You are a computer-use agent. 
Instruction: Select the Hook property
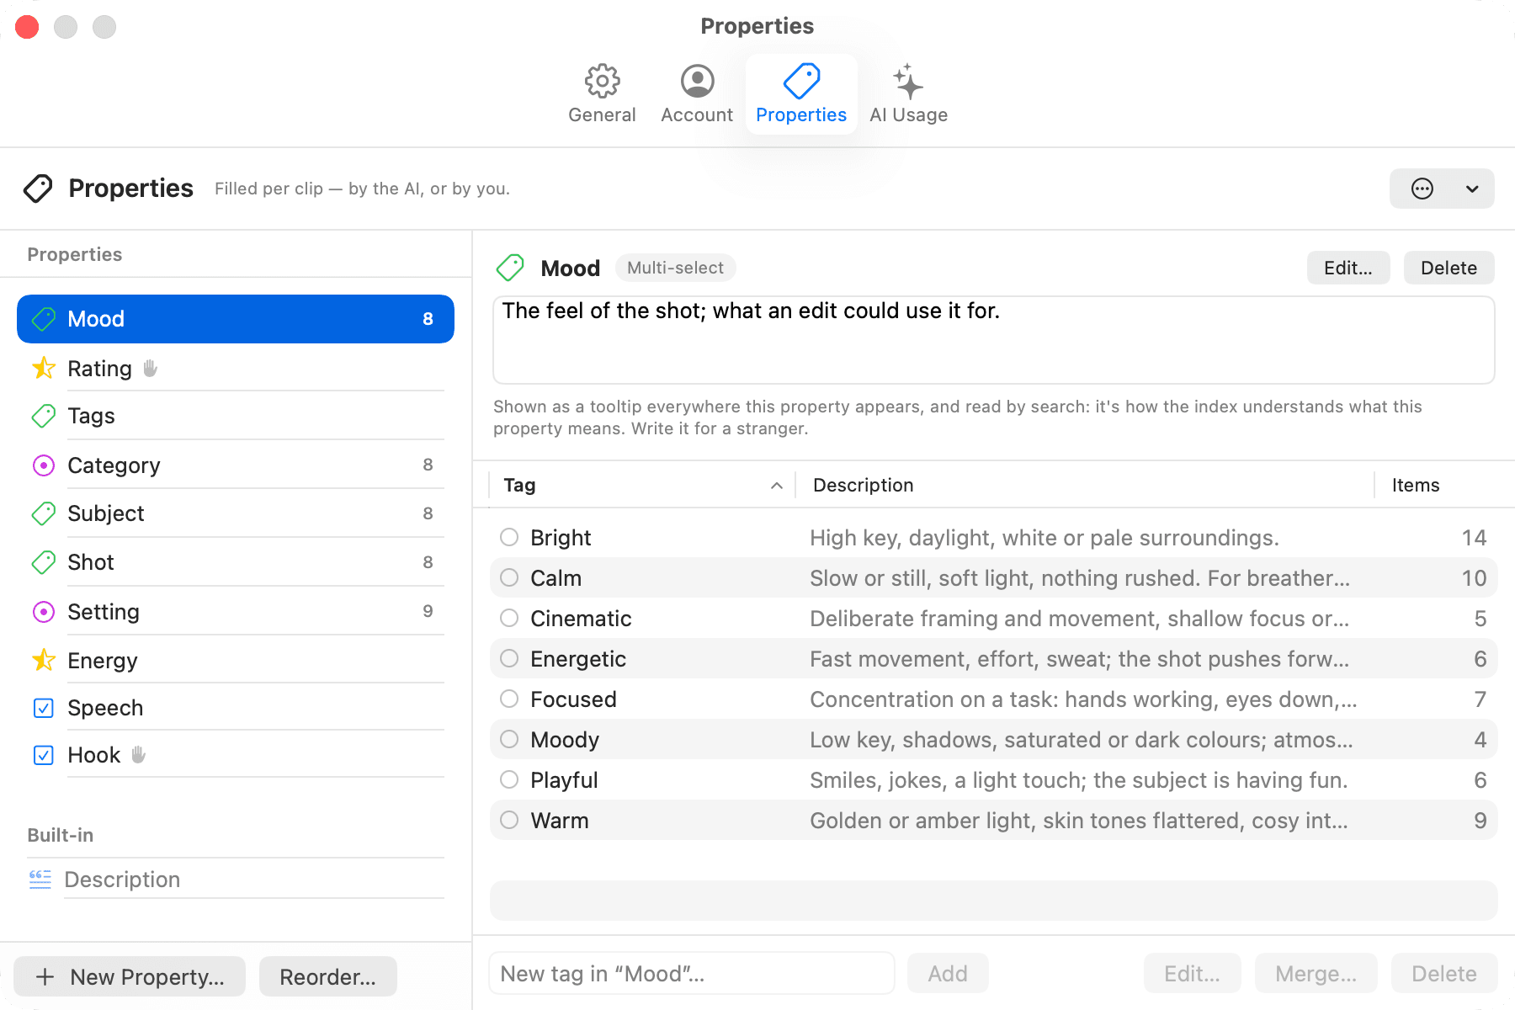coord(236,755)
